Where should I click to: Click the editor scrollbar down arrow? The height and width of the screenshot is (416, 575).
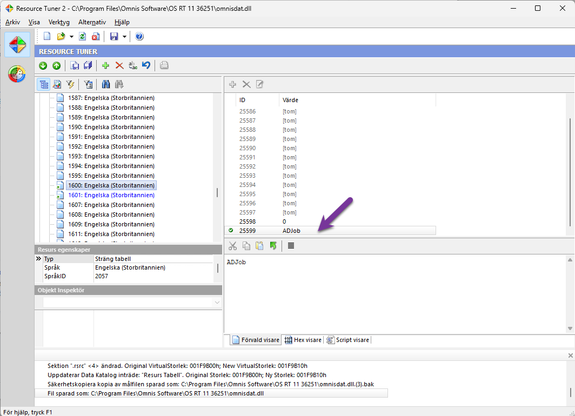pyautogui.click(x=570, y=328)
